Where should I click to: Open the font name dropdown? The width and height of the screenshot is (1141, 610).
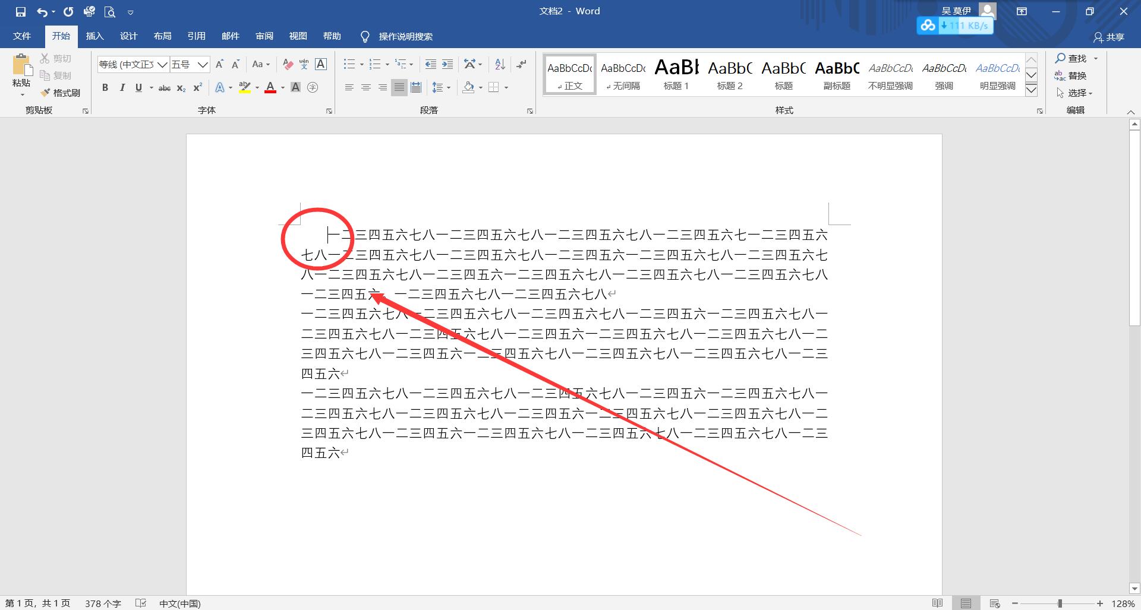click(x=162, y=65)
